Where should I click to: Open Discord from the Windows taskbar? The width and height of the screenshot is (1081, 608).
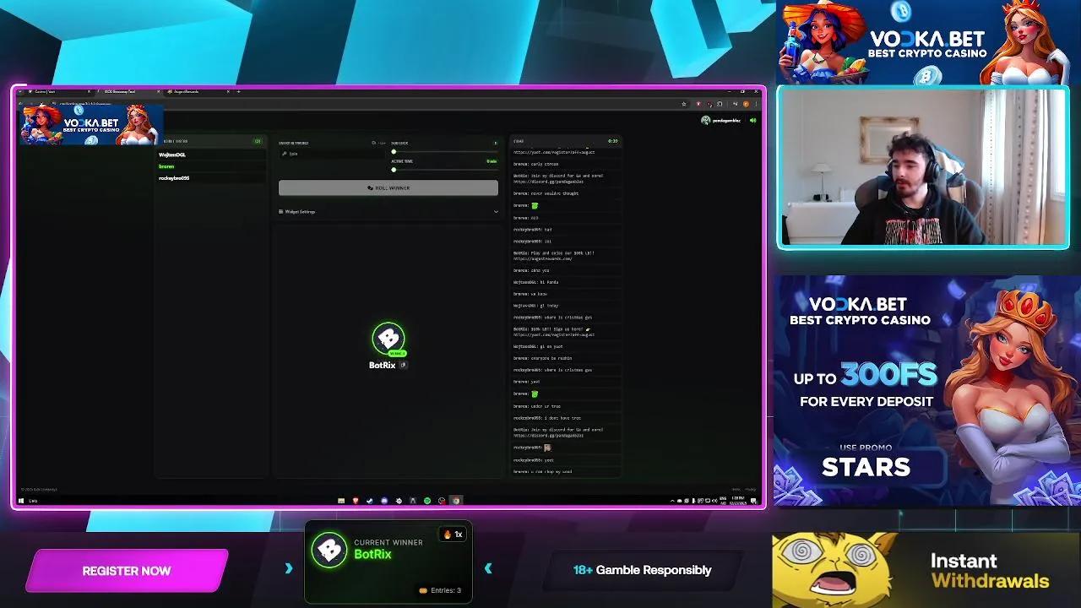384,500
